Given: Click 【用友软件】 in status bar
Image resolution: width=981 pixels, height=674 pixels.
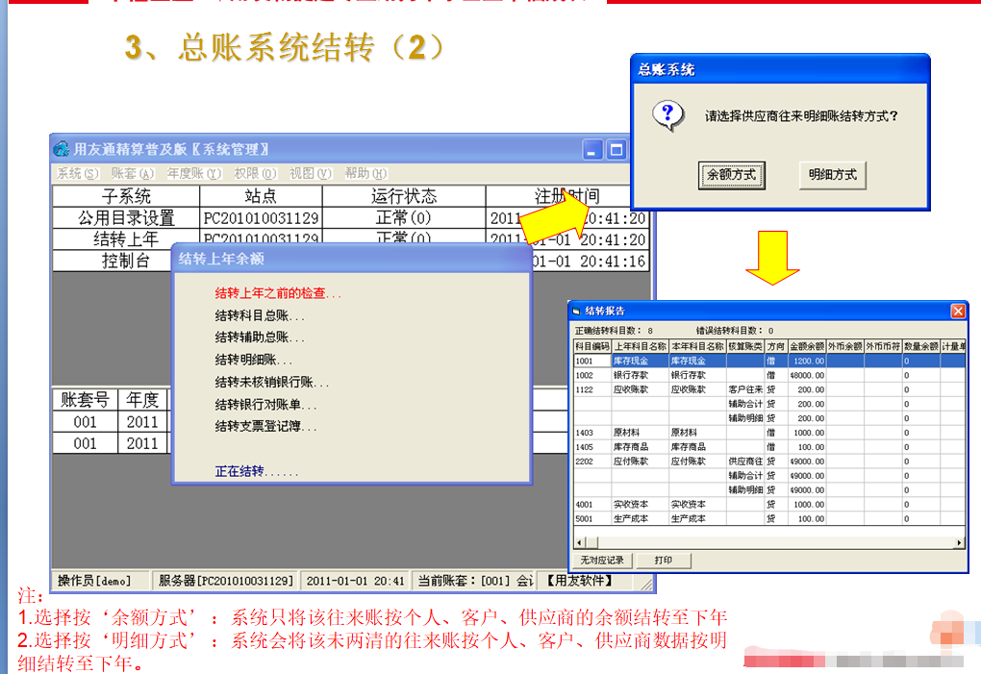Looking at the screenshot, I should pyautogui.click(x=580, y=581).
